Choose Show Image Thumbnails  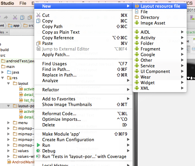point(83,105)
